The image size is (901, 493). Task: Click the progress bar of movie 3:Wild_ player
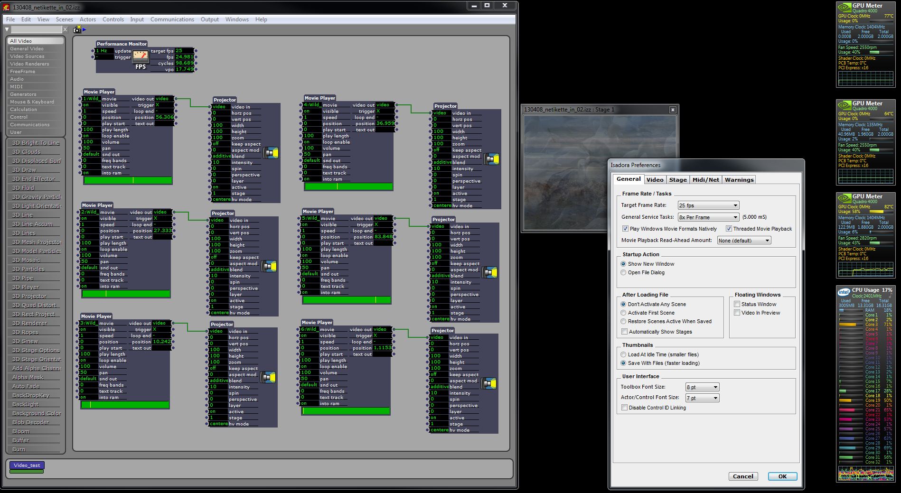[x=125, y=405]
